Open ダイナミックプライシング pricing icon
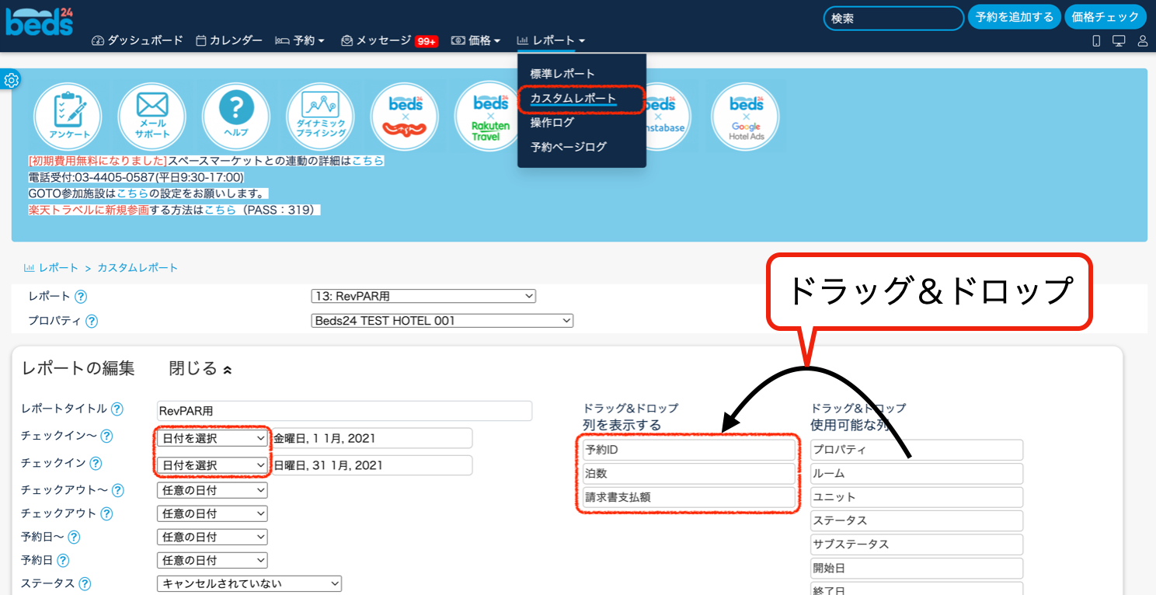The height and width of the screenshot is (595, 1156). click(321, 117)
